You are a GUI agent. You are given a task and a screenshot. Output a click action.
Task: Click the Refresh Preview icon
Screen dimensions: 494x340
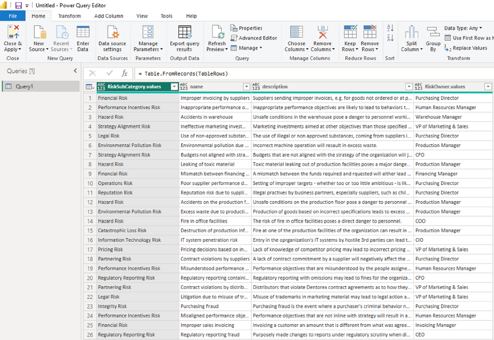(x=217, y=32)
